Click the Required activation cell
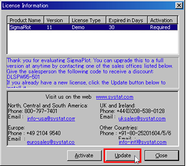The image size is (186, 166). click(160, 27)
